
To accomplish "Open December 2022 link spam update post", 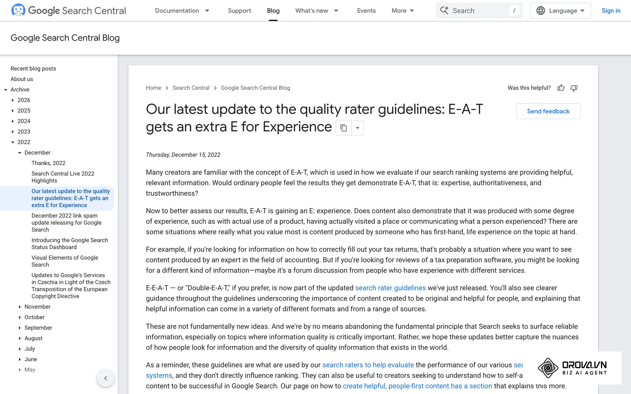I will (66, 223).
